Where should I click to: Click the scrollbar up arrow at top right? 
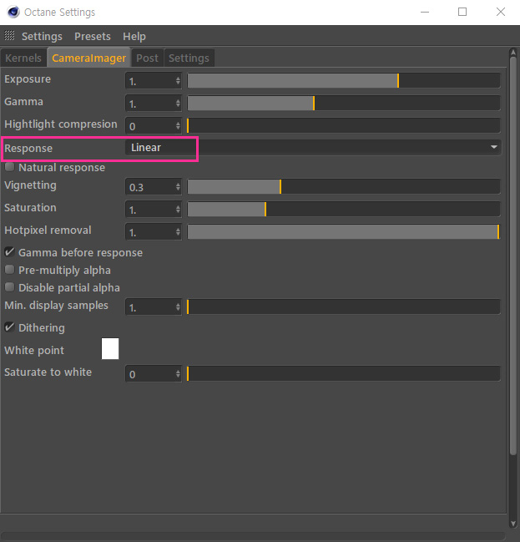[x=513, y=53]
